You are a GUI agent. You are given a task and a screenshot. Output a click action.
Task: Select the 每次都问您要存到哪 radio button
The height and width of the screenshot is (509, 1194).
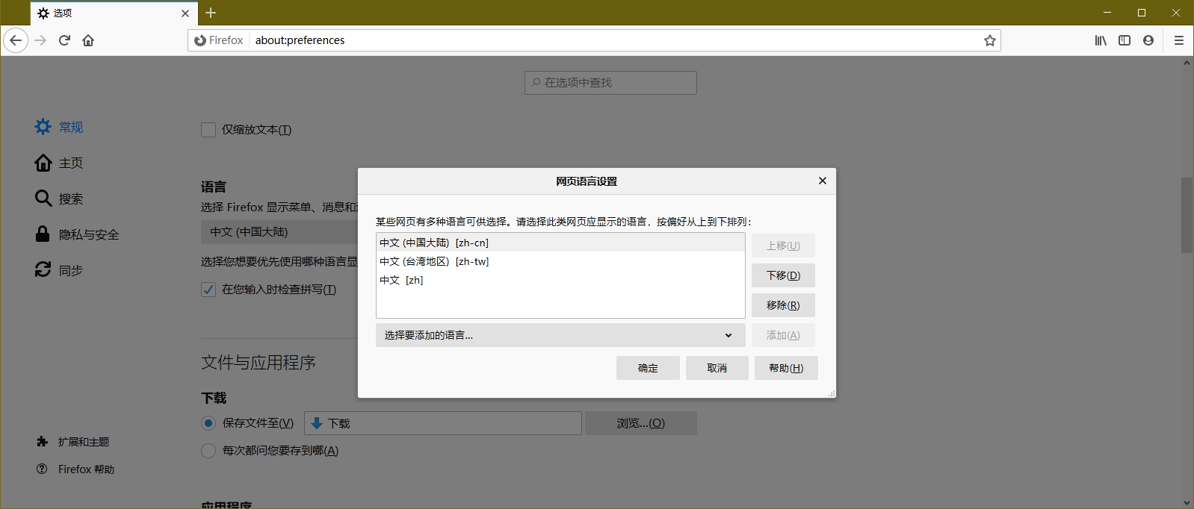(x=208, y=451)
